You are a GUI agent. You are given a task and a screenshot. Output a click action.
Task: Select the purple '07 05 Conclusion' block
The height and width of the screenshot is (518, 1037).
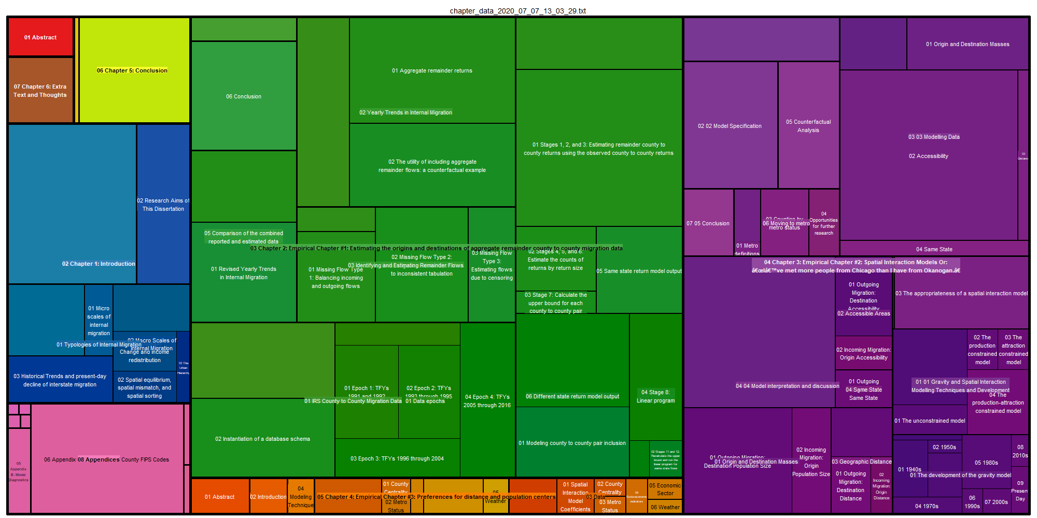pyautogui.click(x=708, y=223)
